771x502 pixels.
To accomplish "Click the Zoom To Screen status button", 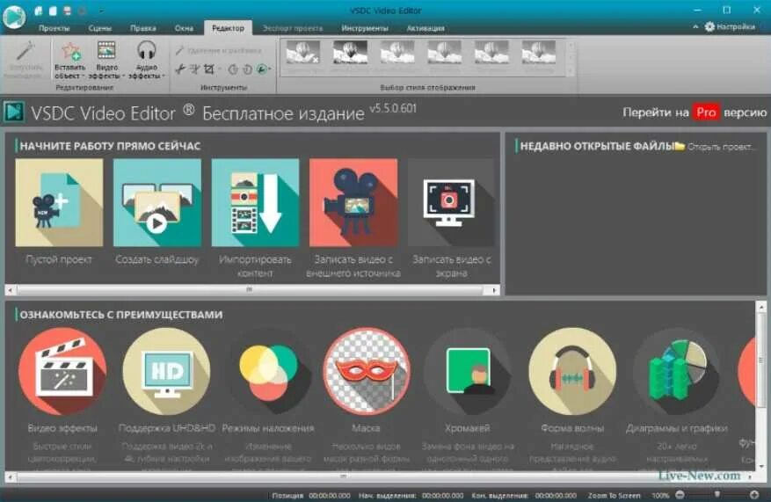I will coord(615,495).
